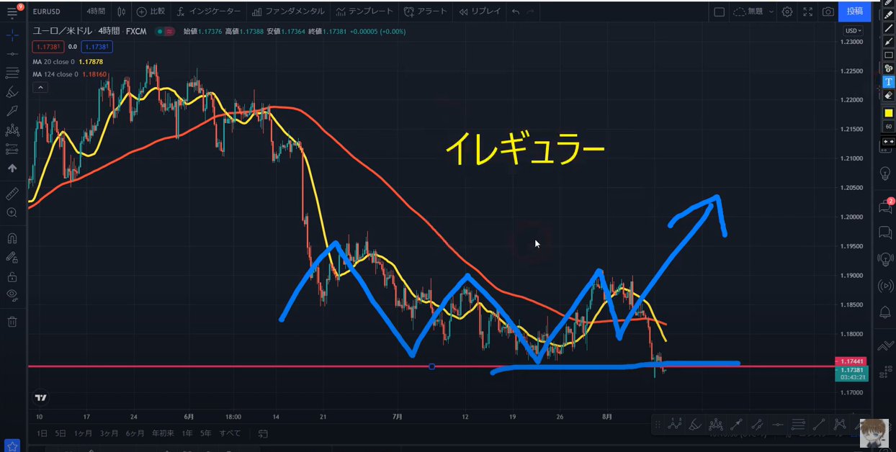Open chart settings gear icon
This screenshot has width=896, height=452.
787,12
